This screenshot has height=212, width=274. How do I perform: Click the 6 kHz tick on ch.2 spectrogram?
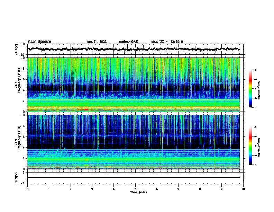24,137
